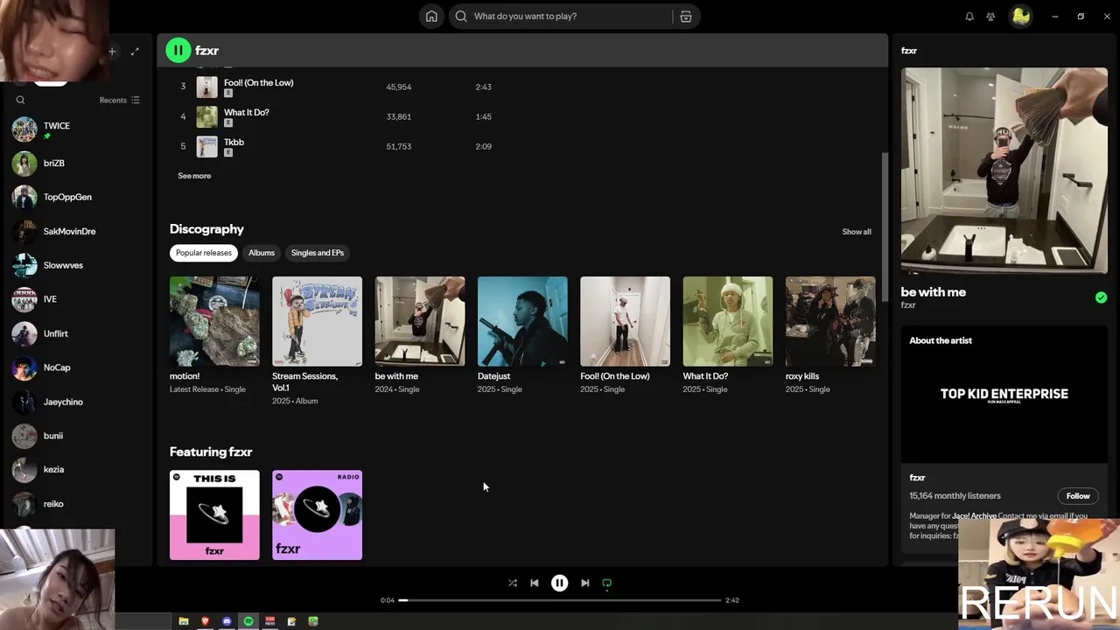This screenshot has height=630, width=1120.
Task: Open Friend Activity icon in top bar
Action: point(990,17)
